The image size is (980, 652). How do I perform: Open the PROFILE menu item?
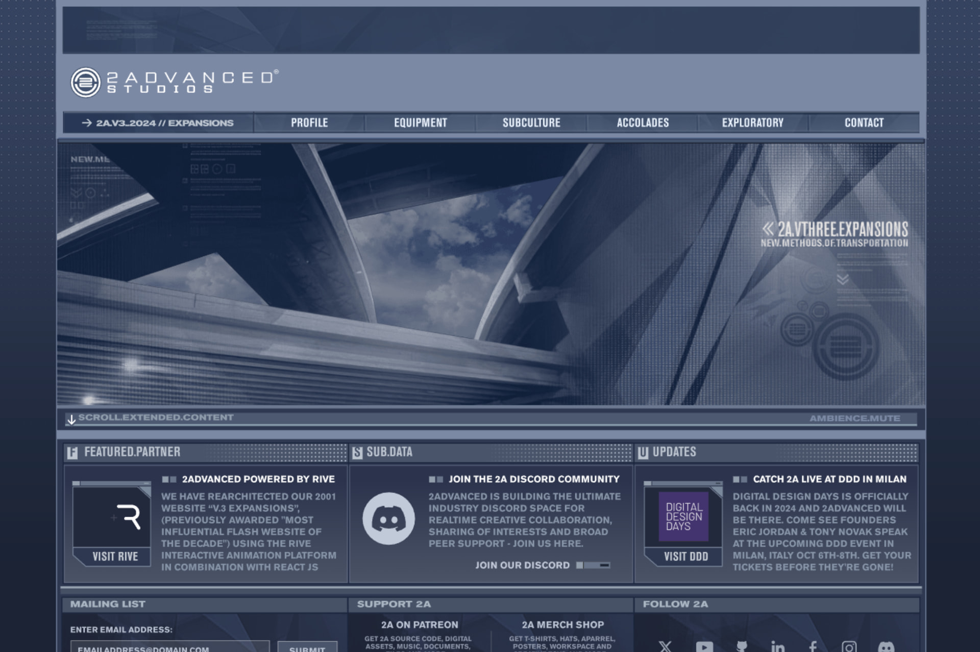(x=309, y=123)
